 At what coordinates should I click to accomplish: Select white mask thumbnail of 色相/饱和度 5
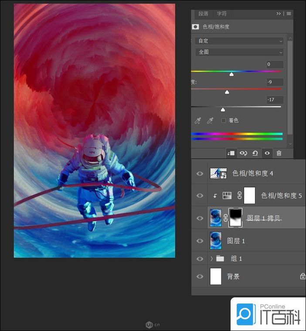249,196
